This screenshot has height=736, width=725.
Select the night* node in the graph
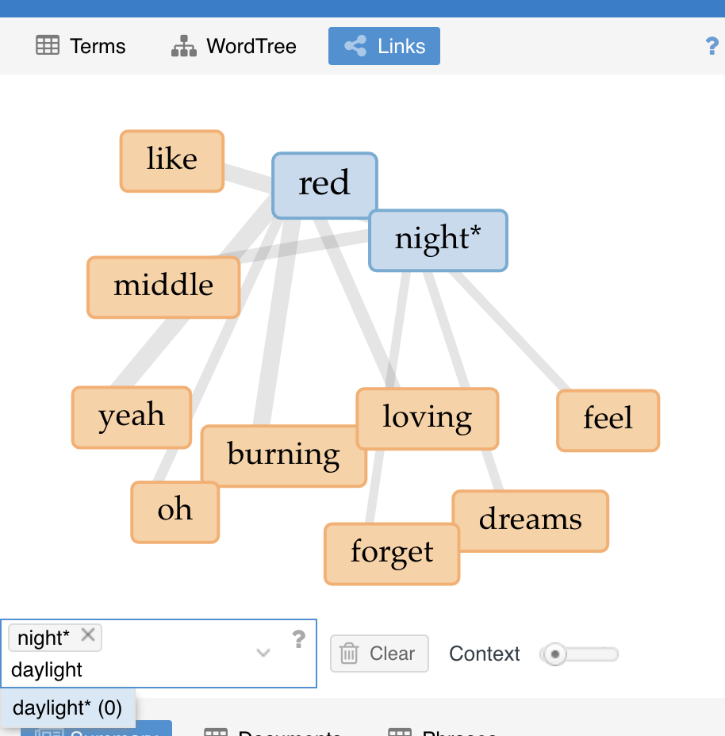[438, 240]
